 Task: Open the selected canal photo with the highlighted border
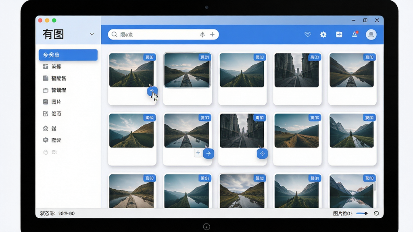point(187,70)
